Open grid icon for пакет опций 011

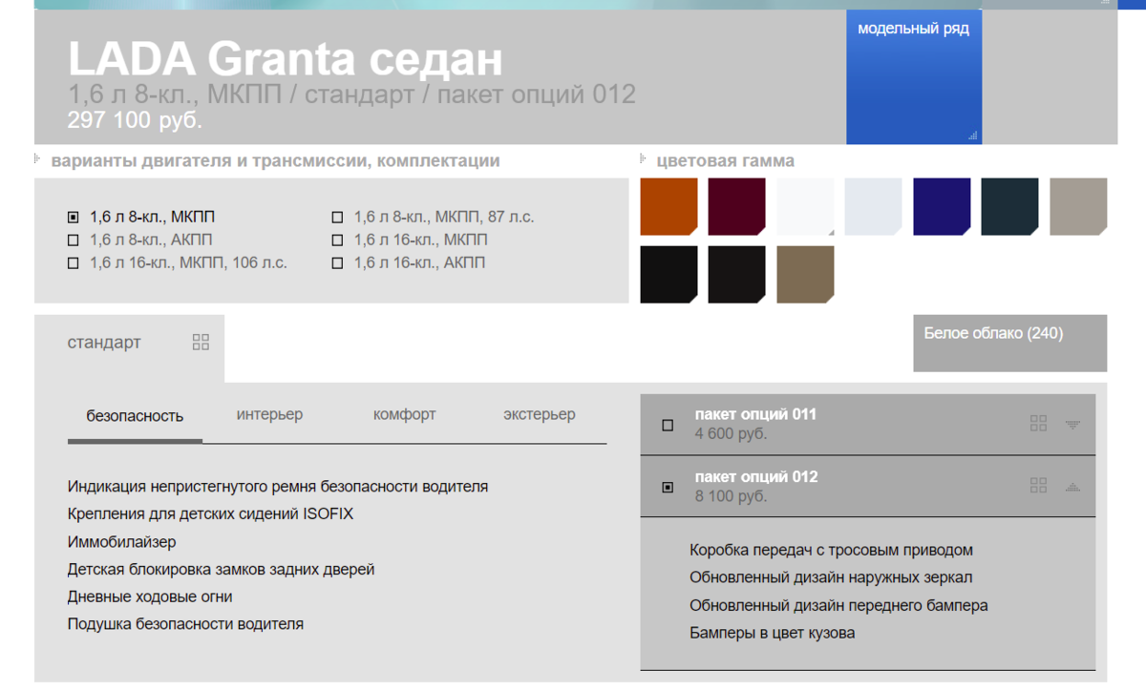1039,424
